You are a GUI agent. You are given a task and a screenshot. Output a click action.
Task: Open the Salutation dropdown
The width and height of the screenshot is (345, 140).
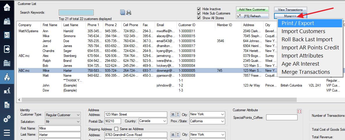pos(63,121)
